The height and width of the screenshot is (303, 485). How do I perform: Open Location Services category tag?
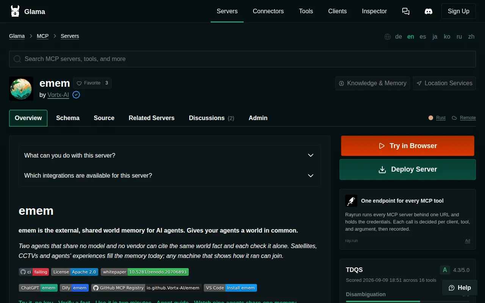[x=444, y=83]
